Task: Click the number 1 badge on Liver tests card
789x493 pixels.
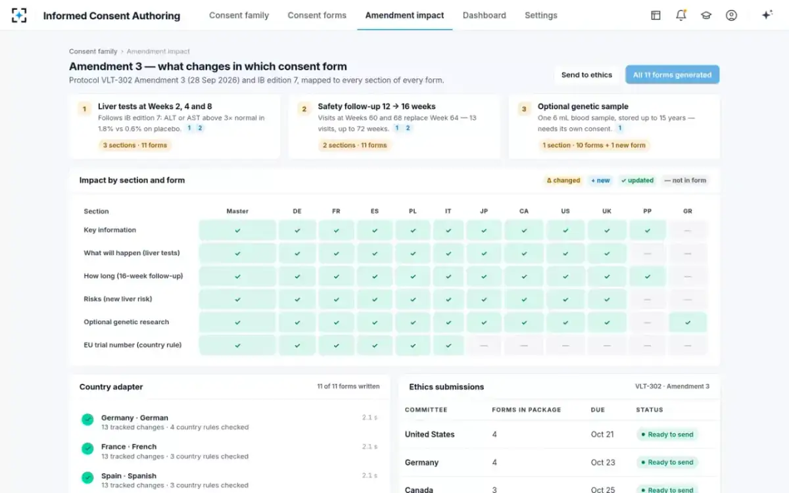Action: (84, 108)
